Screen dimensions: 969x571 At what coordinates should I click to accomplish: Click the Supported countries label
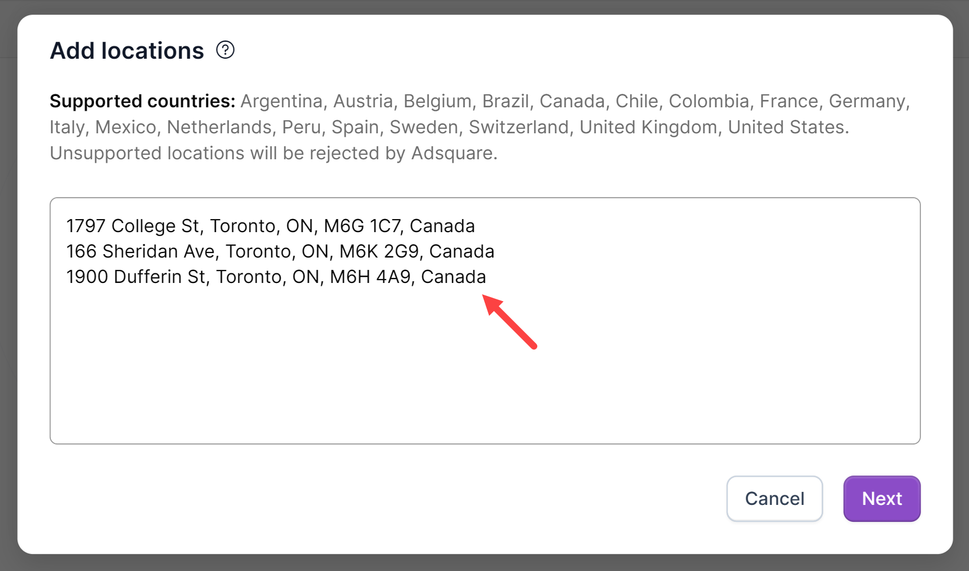coord(142,101)
